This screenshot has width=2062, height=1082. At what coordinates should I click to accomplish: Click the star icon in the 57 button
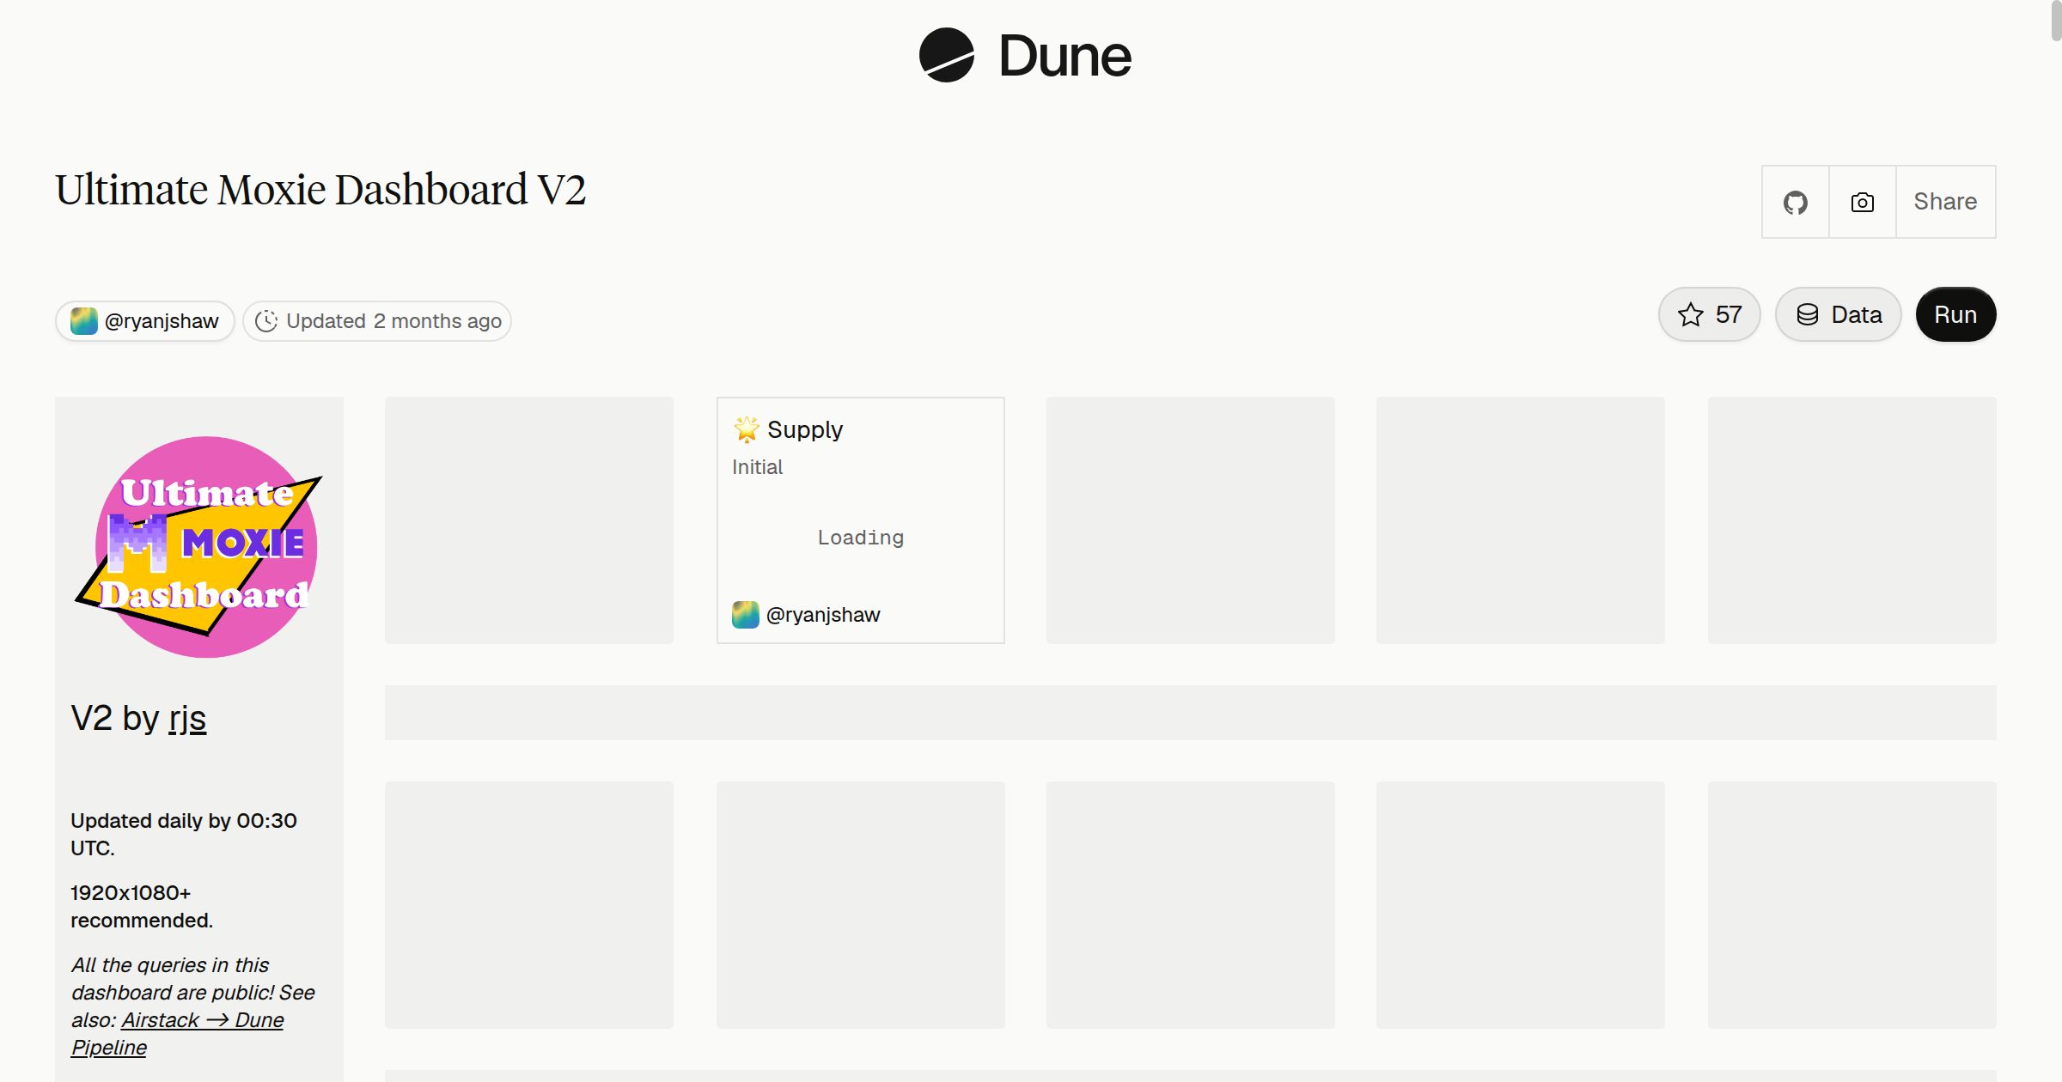coord(1690,314)
